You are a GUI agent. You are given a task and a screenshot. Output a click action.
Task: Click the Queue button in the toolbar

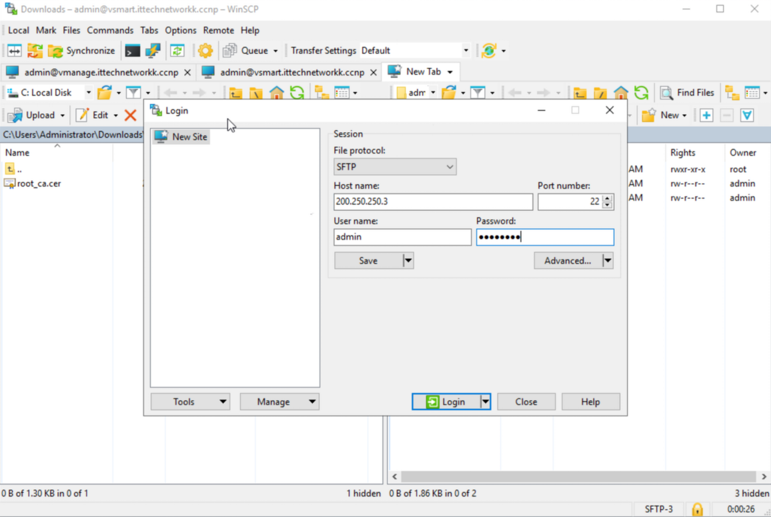[x=246, y=51]
